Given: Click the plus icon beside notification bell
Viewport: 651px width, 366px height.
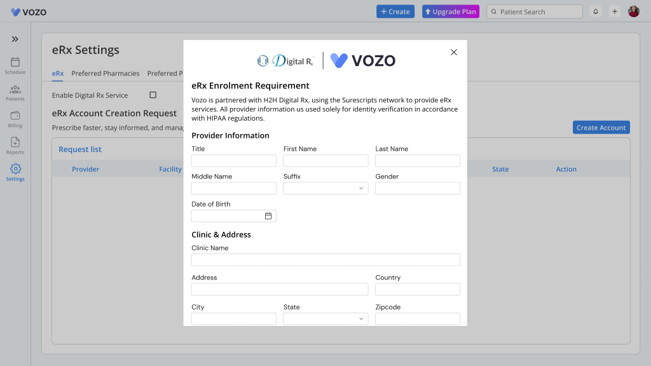Looking at the screenshot, I should coord(615,11).
